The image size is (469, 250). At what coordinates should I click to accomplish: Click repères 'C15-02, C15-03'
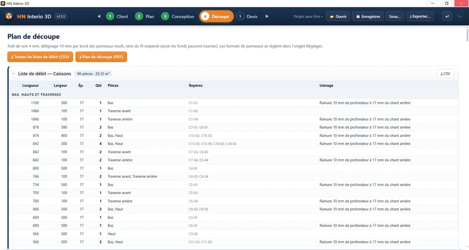pyautogui.click(x=200, y=135)
